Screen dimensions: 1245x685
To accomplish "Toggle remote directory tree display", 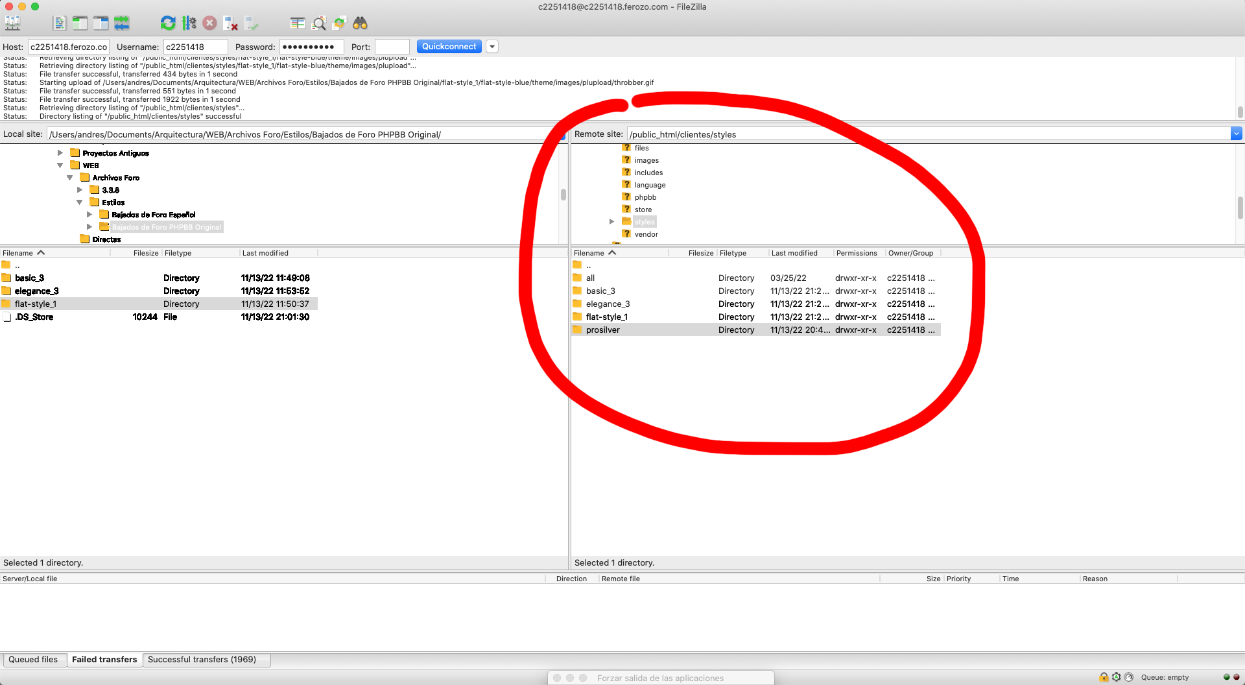I will (101, 23).
